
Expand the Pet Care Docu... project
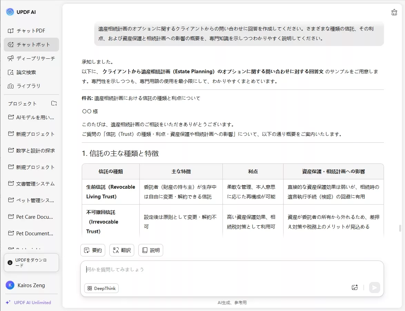click(x=31, y=217)
